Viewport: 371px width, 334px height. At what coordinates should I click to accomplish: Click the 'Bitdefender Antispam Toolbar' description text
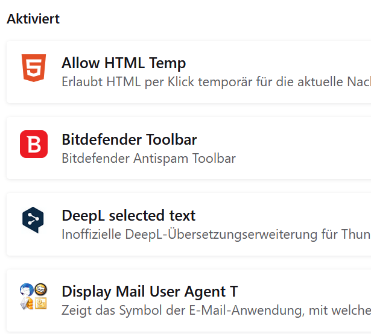coord(149,158)
